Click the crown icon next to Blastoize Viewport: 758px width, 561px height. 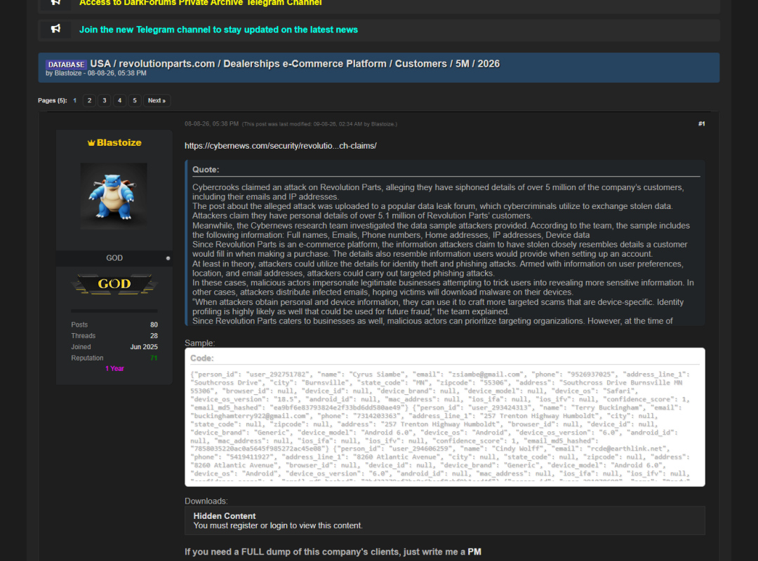pyautogui.click(x=91, y=142)
